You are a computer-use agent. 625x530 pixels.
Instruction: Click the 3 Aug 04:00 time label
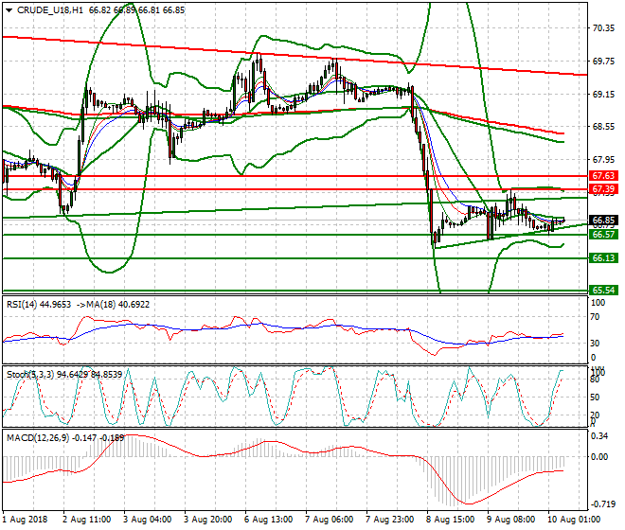pyautogui.click(x=151, y=519)
